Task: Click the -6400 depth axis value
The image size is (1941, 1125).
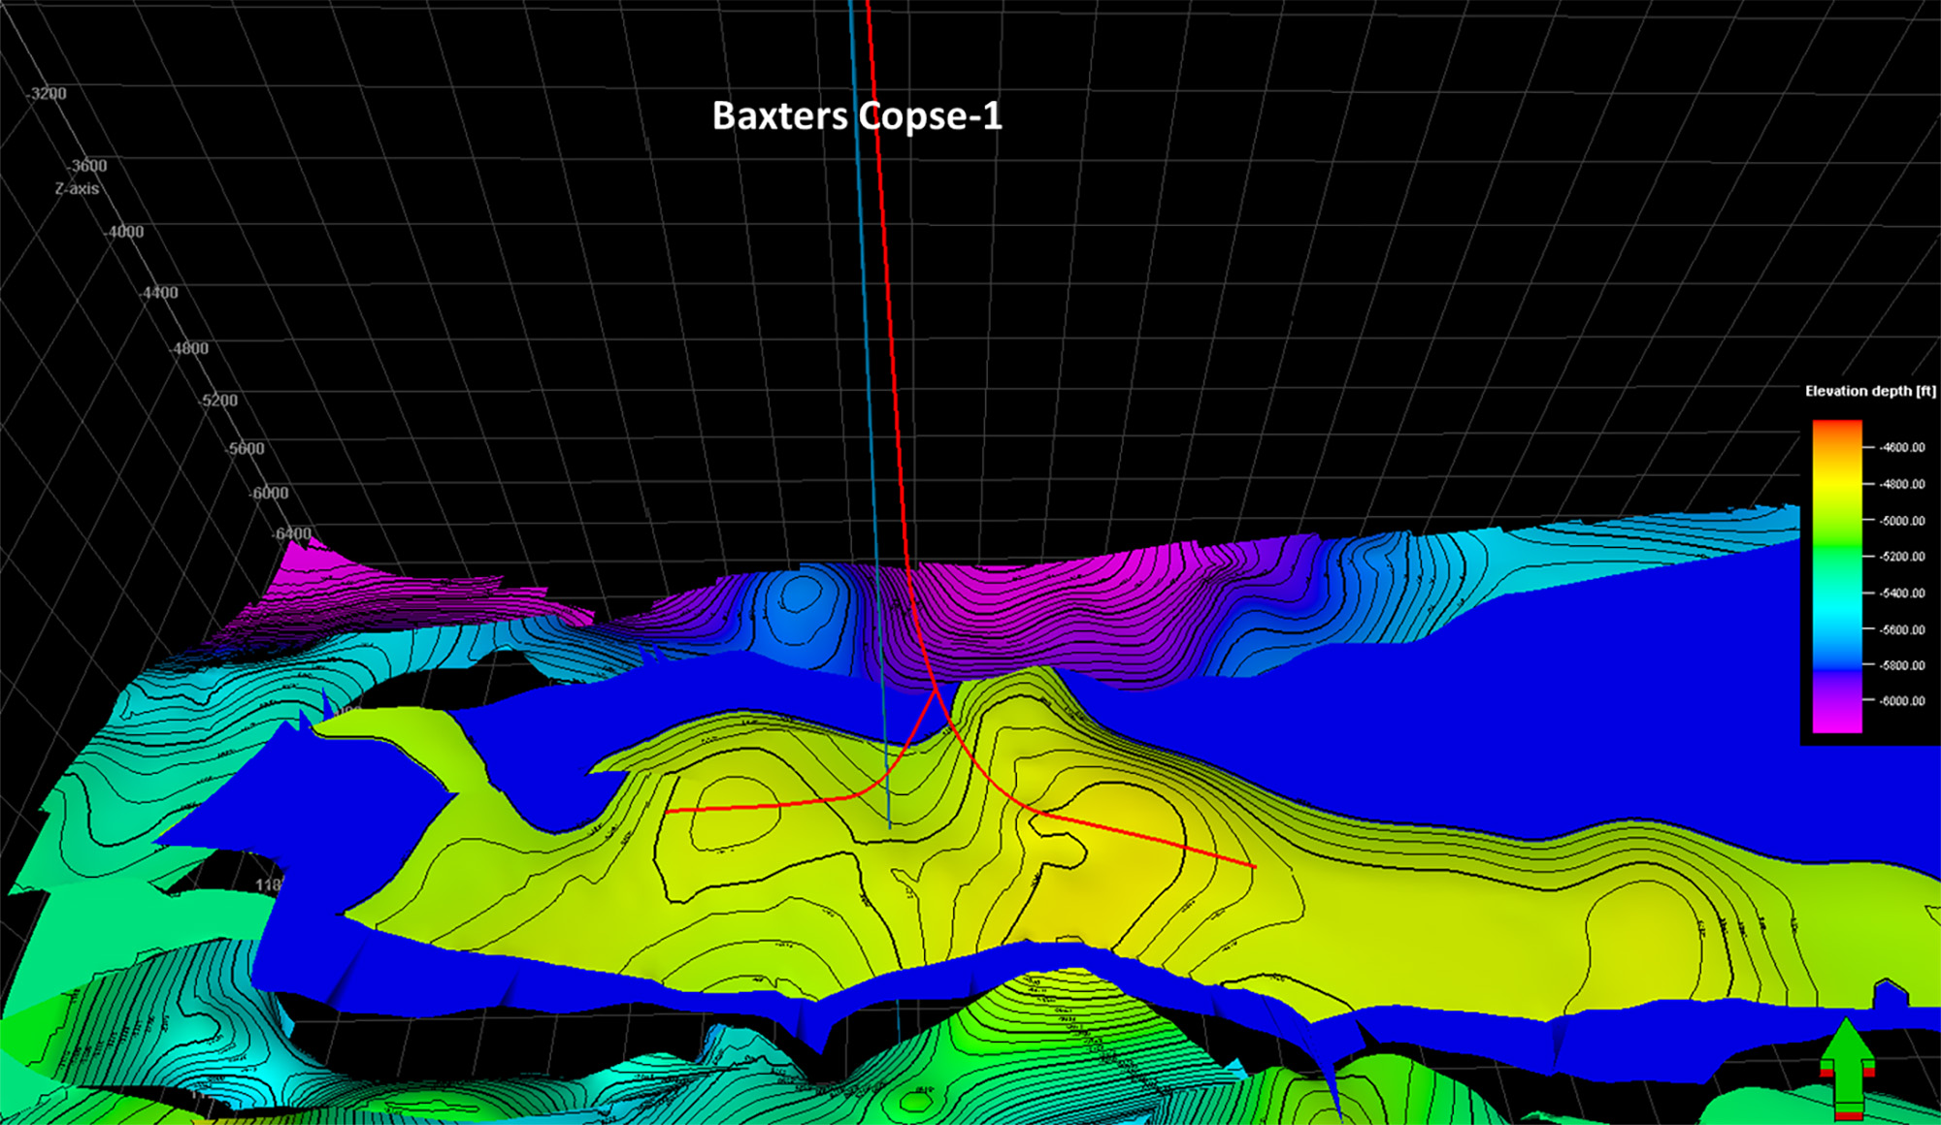Action: click(291, 534)
